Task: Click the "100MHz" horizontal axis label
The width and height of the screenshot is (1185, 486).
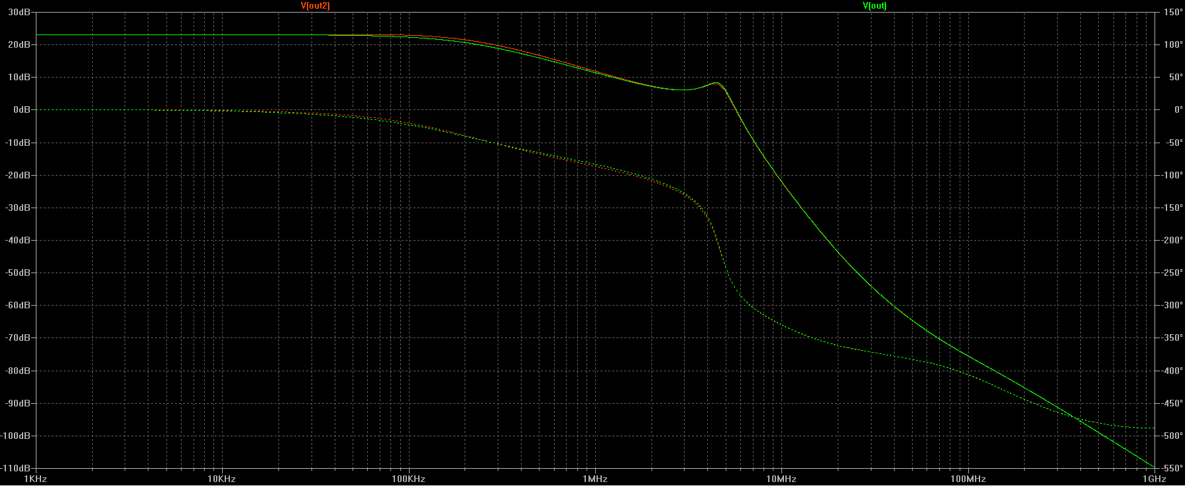Action: coord(968,479)
